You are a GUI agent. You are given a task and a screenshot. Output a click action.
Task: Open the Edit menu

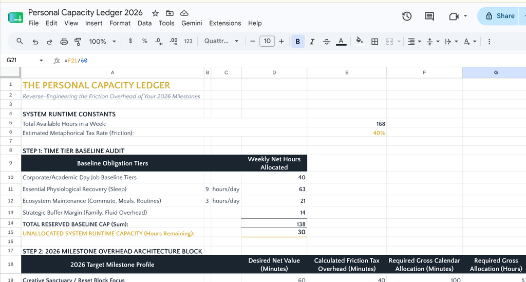[x=51, y=23]
